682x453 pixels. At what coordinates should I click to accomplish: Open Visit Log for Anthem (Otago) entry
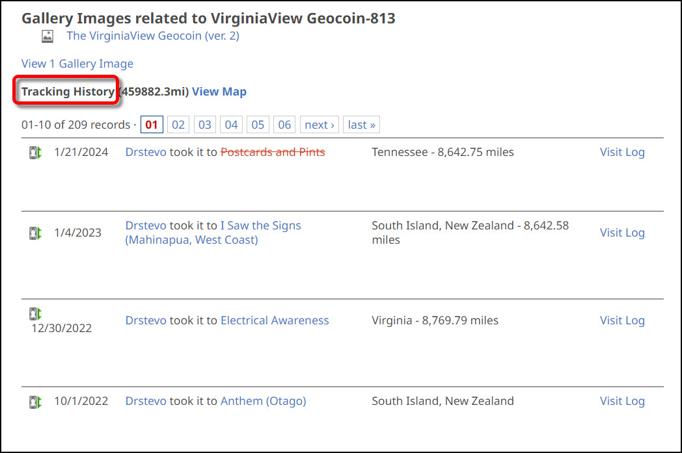coord(622,401)
